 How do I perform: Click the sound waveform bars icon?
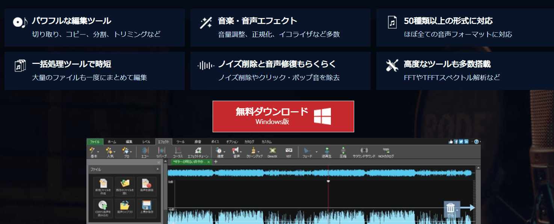(206, 65)
